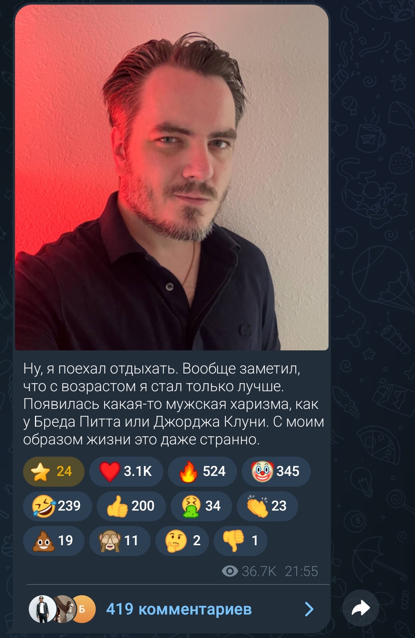The height and width of the screenshot is (638, 415).
Task: Tap the poop emoji reaction with 19
Action: tap(53, 541)
